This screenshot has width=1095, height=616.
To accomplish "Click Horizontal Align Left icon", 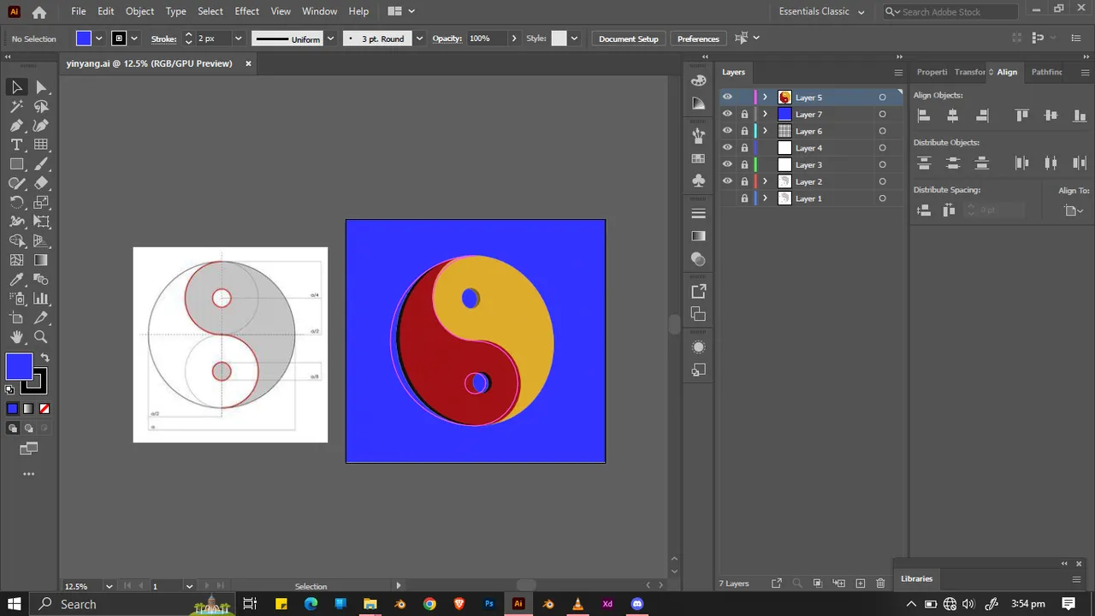I will coord(924,115).
